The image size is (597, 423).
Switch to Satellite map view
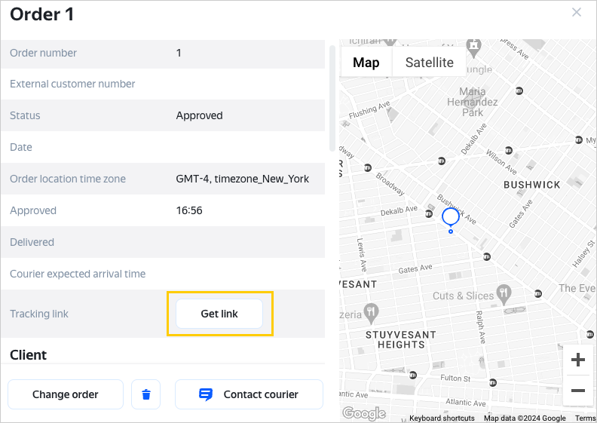[430, 63]
